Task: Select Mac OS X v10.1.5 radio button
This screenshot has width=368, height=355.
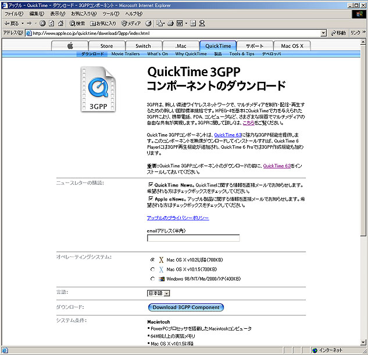Action: point(152,270)
